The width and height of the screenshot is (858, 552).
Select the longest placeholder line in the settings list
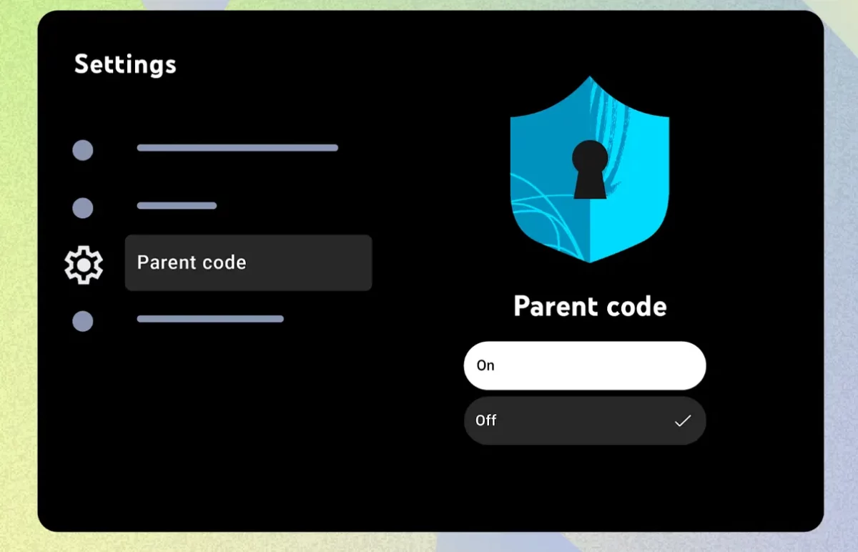click(237, 148)
